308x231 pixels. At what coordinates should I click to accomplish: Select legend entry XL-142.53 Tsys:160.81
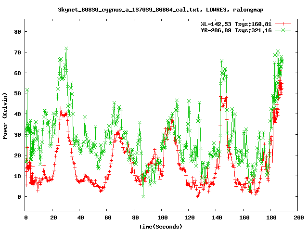236,24
